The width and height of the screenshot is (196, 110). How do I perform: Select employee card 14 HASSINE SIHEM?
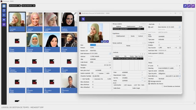click(69, 43)
